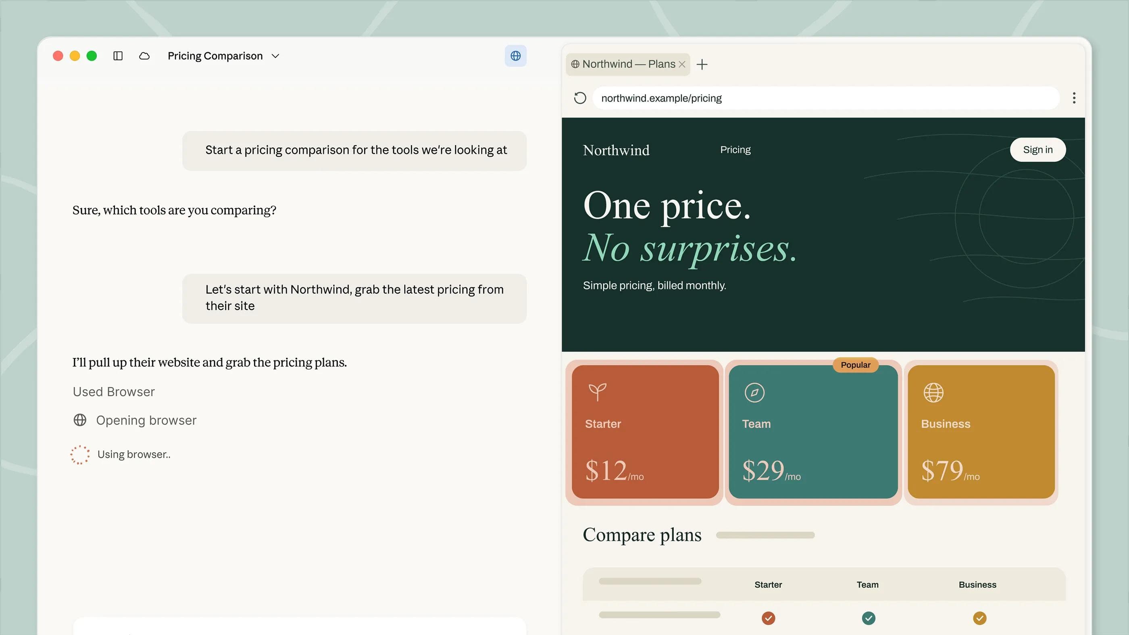Click the Used Browser label

click(114, 391)
